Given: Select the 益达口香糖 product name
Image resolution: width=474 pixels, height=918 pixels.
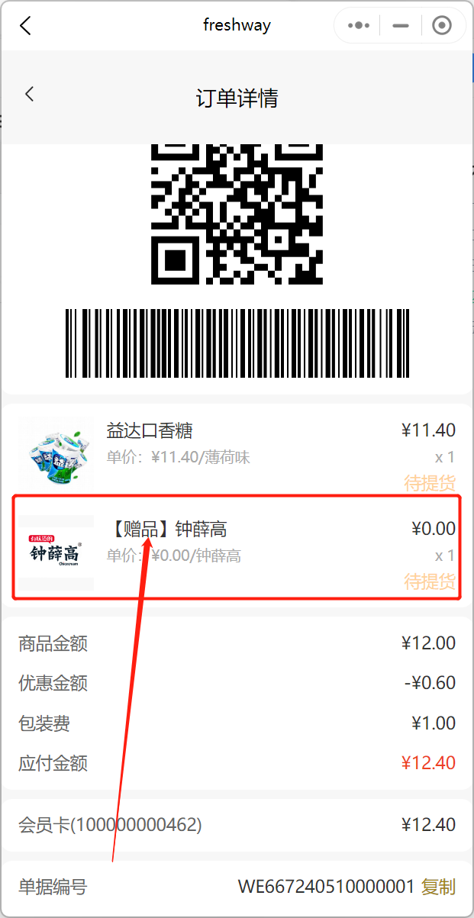Looking at the screenshot, I should [x=150, y=431].
